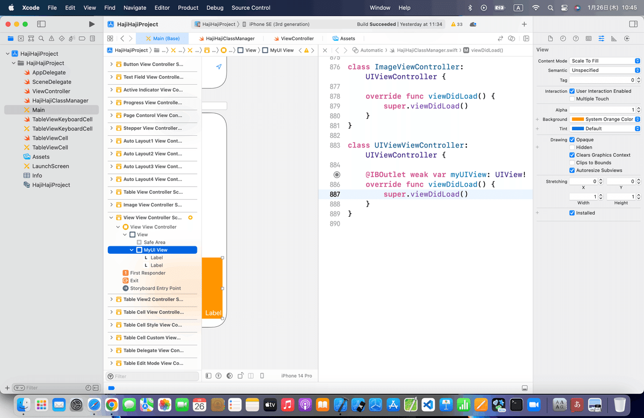
Task: Open the Semantic dropdown
Action: [x=605, y=70]
